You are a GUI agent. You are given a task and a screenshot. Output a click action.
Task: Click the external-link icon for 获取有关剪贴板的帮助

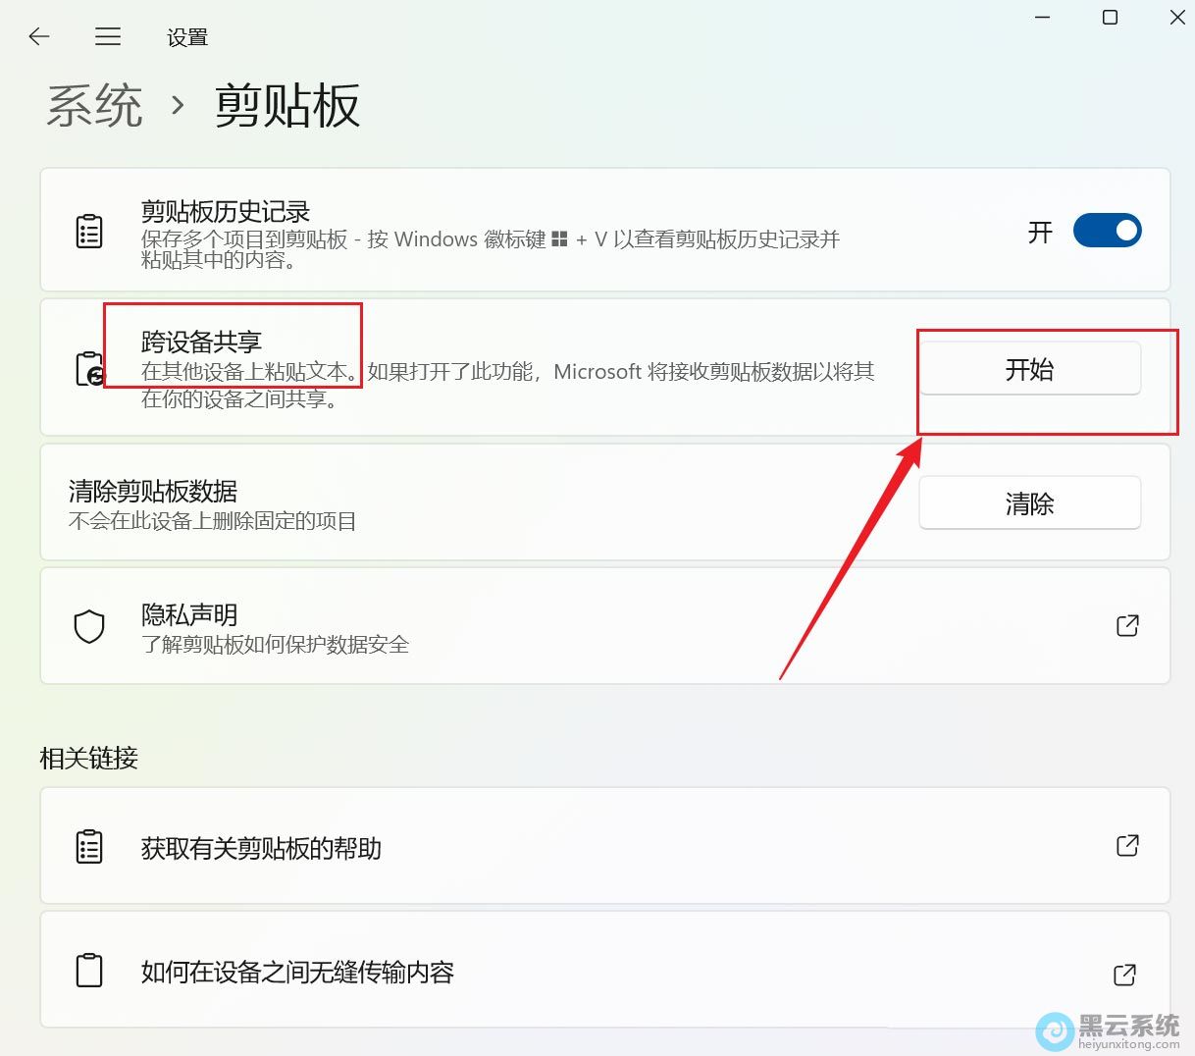click(1127, 846)
